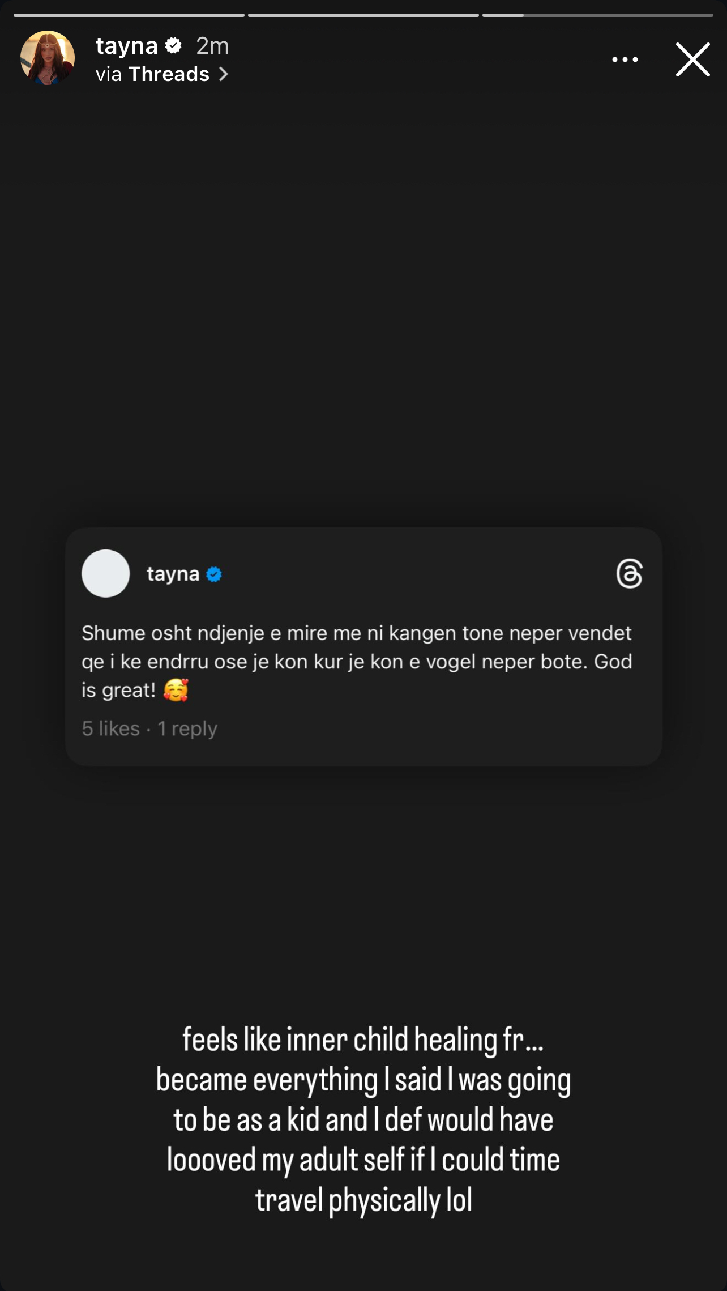This screenshot has height=1291, width=727.
Task: Click the blank avatar in Threads card
Action: point(106,573)
